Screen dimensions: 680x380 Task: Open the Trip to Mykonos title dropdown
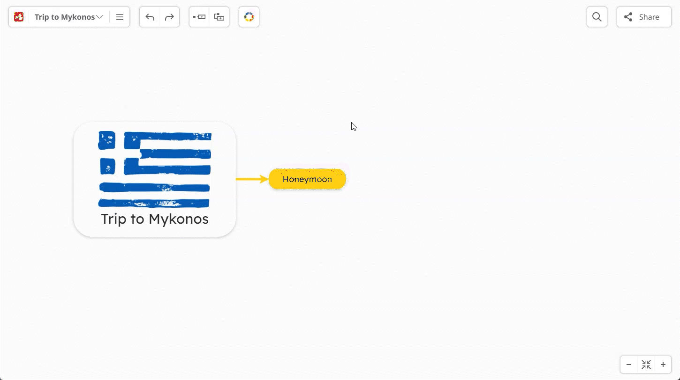[68, 17]
